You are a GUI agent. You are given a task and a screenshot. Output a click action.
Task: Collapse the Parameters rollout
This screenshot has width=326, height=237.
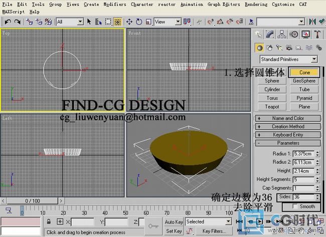[x=288, y=143]
